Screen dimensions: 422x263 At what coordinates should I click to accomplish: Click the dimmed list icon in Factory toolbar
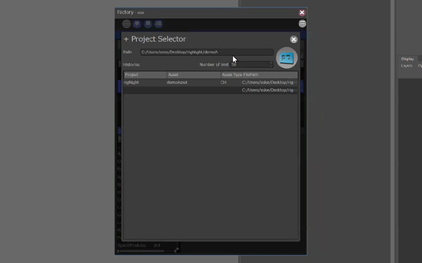(x=127, y=24)
